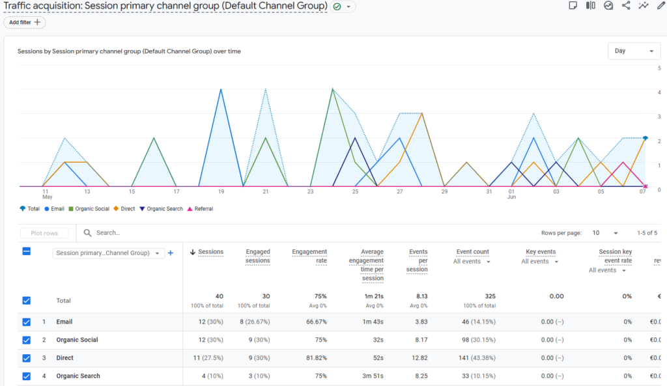
Task: Sort by Engaged sessions column header
Action: click(258, 256)
